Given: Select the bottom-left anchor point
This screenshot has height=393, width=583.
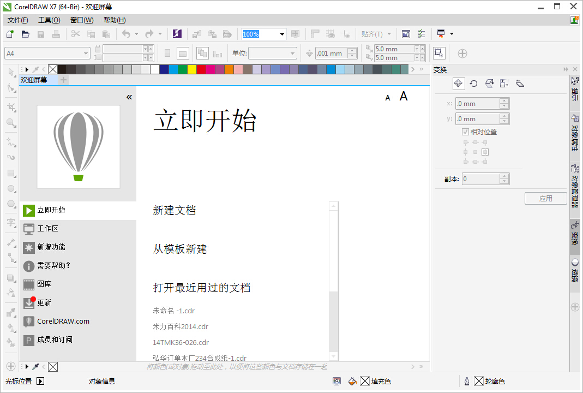Looking at the screenshot, I should tap(466, 162).
